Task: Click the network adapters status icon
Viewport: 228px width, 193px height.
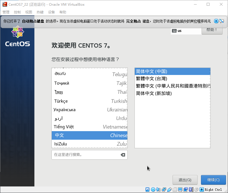Action: coord(164,189)
